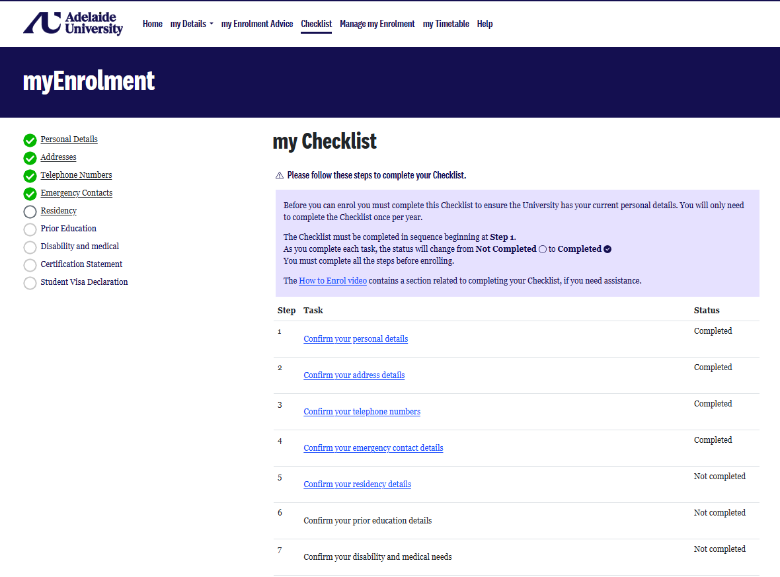The width and height of the screenshot is (780, 577).
Task: Open the How to Enrol video link
Action: [332, 280]
